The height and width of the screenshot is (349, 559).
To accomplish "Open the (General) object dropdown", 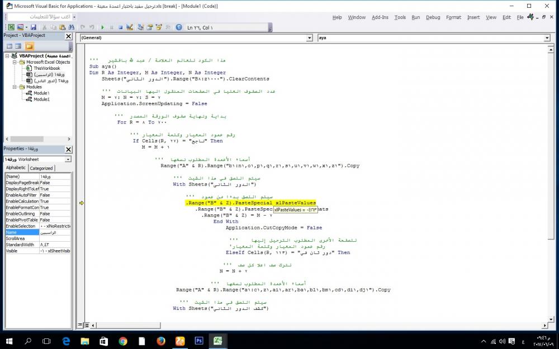I will coord(310,38).
